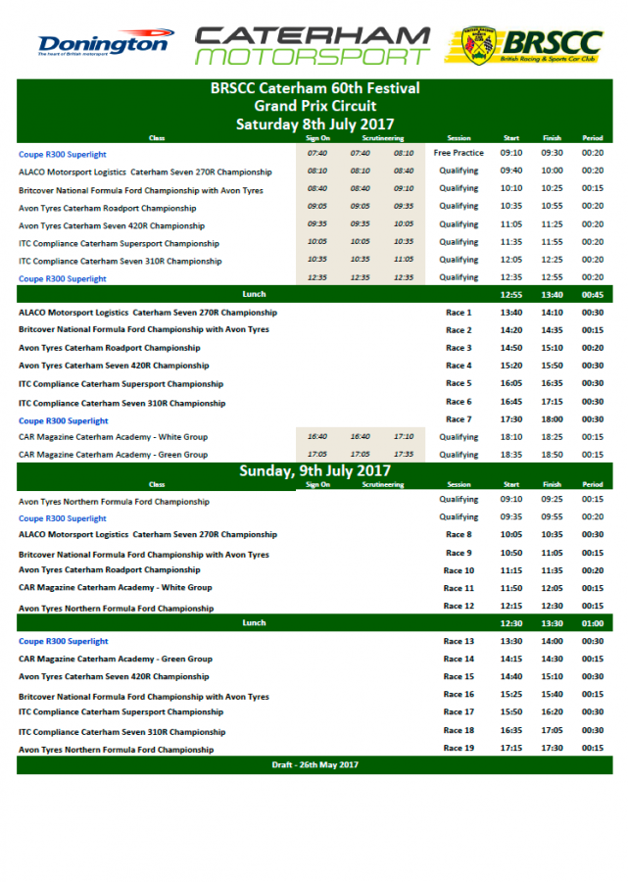Click the Race 10 start time 11:15
Image resolution: width=628 pixels, height=882 pixels.
pyautogui.click(x=510, y=570)
